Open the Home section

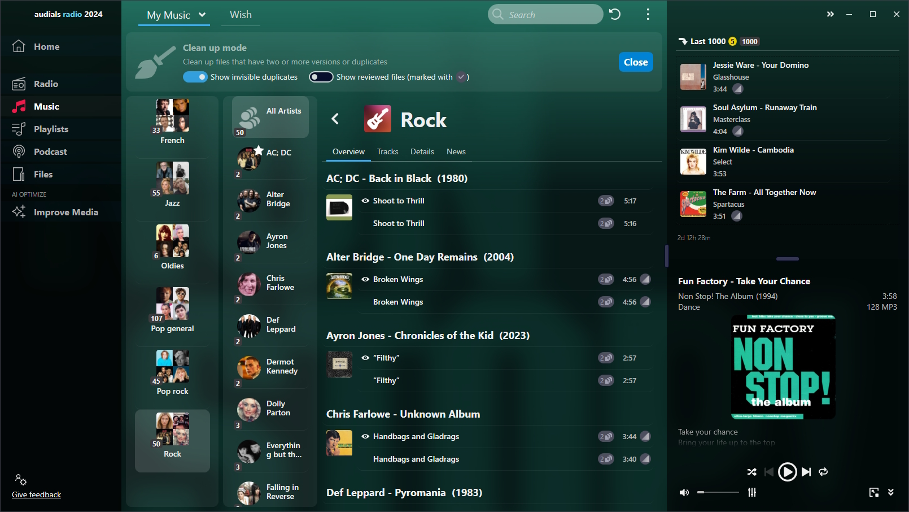coord(46,46)
